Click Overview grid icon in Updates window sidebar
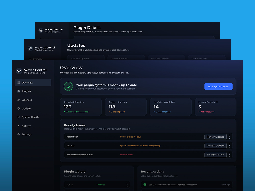Viewport: 255px width, 191px height. (30, 59)
